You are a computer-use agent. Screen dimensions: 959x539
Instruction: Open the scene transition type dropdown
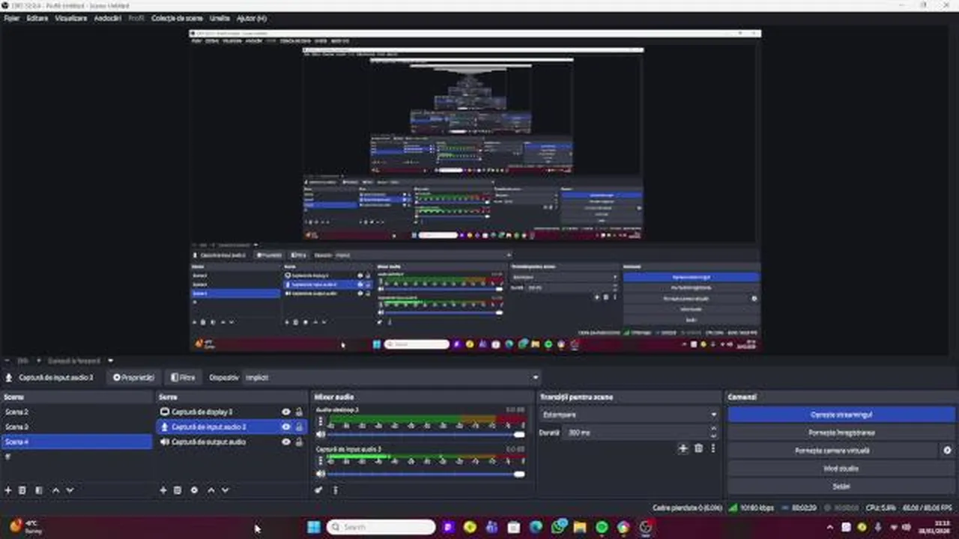(629, 415)
